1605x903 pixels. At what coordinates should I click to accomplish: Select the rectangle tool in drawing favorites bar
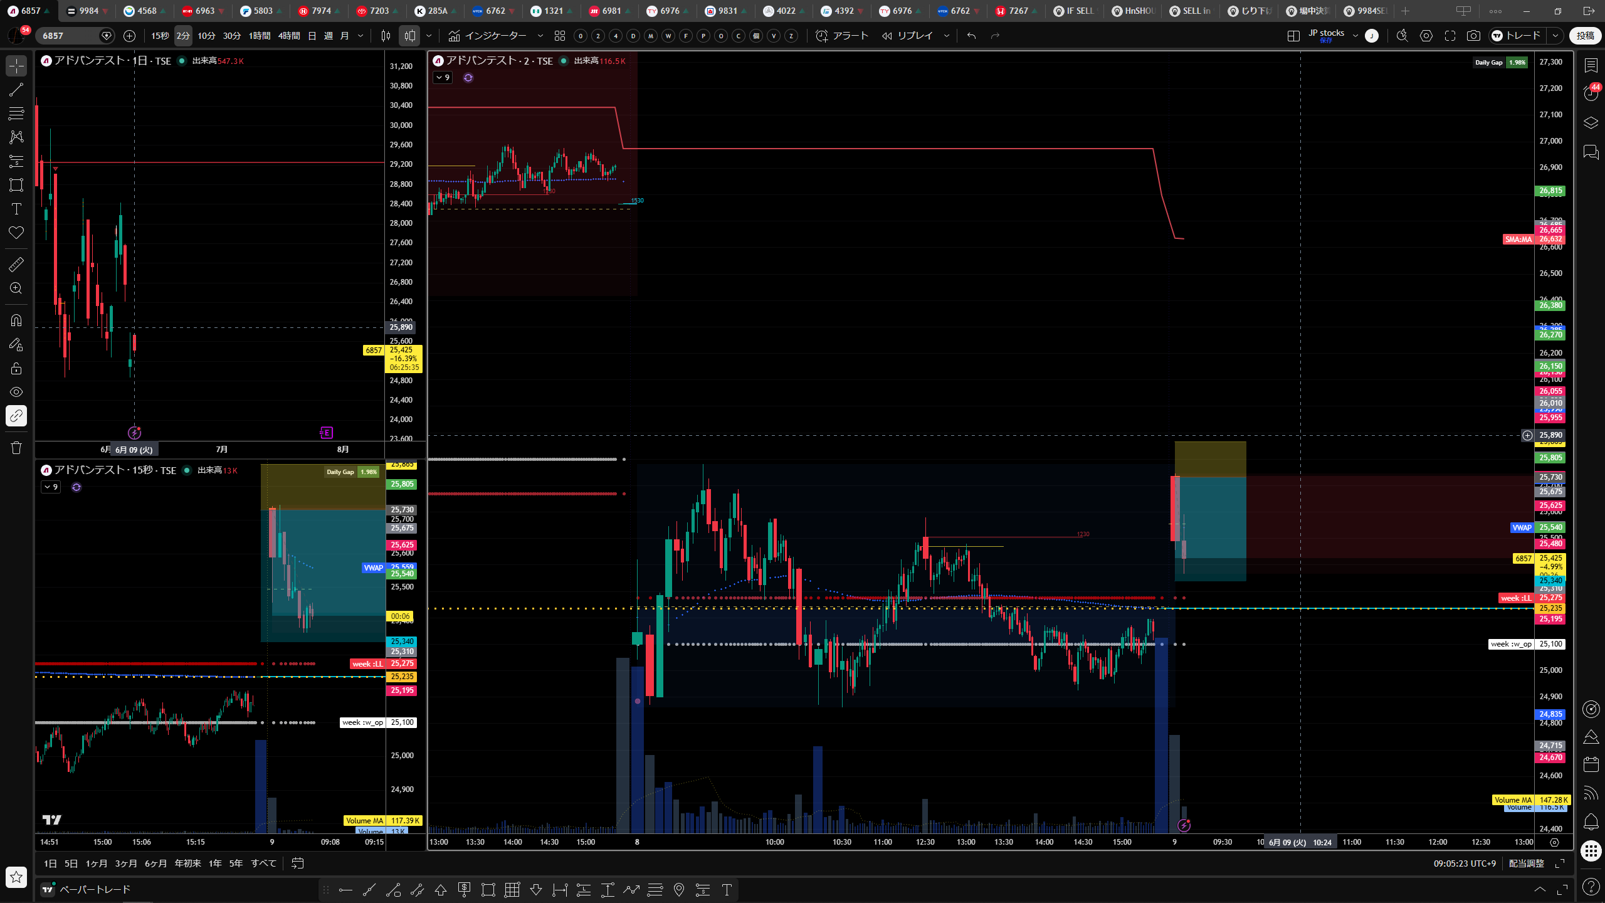click(x=488, y=889)
